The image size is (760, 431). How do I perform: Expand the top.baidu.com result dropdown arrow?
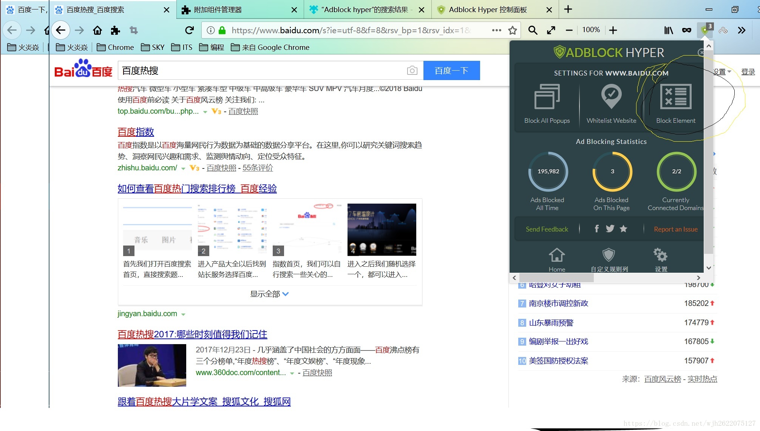click(x=205, y=112)
